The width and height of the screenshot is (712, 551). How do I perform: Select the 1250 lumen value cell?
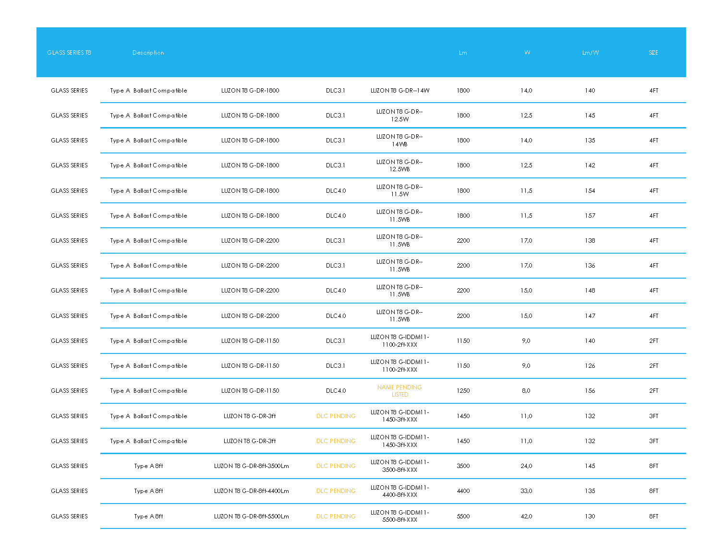click(463, 391)
